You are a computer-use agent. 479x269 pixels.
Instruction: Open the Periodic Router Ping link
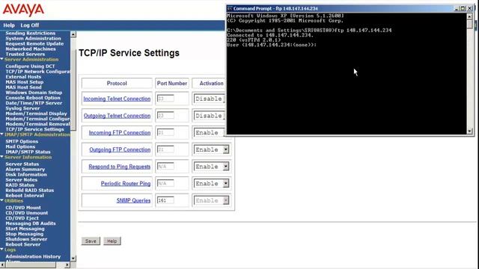[126, 184]
